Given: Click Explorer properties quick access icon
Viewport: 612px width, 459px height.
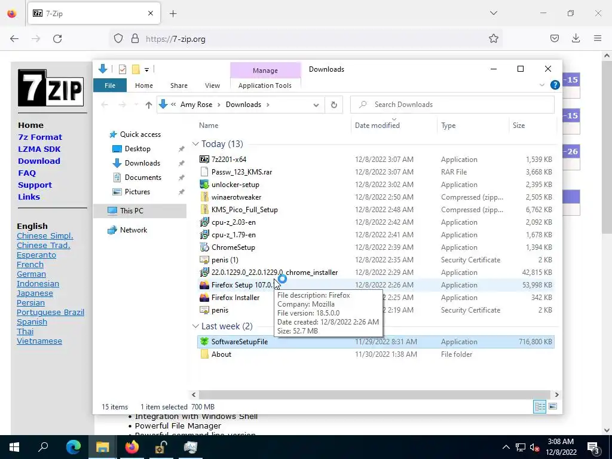Looking at the screenshot, I should click(123, 69).
